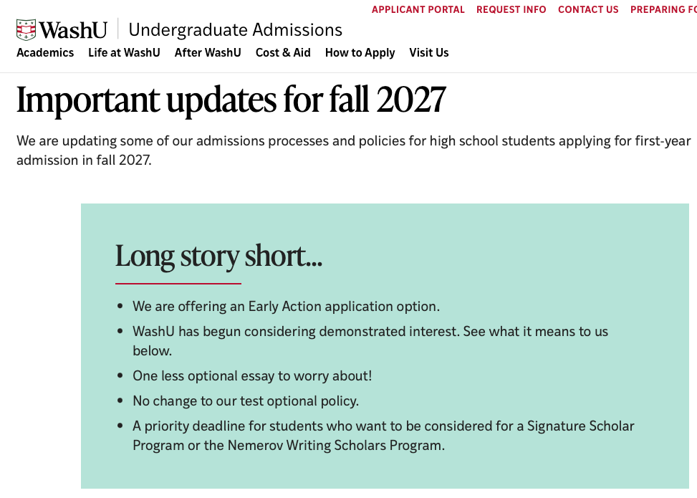This screenshot has width=697, height=498.
Task: Click the One less optional essay bullet
Action: coord(252,375)
